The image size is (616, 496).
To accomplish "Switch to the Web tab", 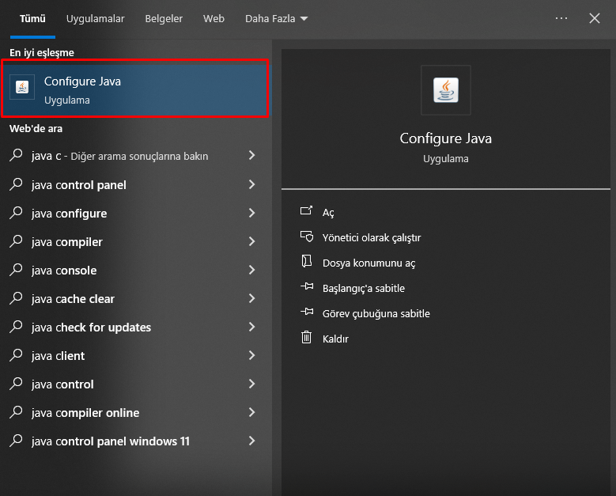I will click(214, 18).
